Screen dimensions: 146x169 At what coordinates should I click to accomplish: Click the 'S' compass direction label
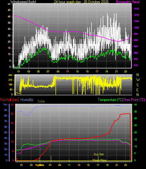pyautogui.click(x=138, y=85)
